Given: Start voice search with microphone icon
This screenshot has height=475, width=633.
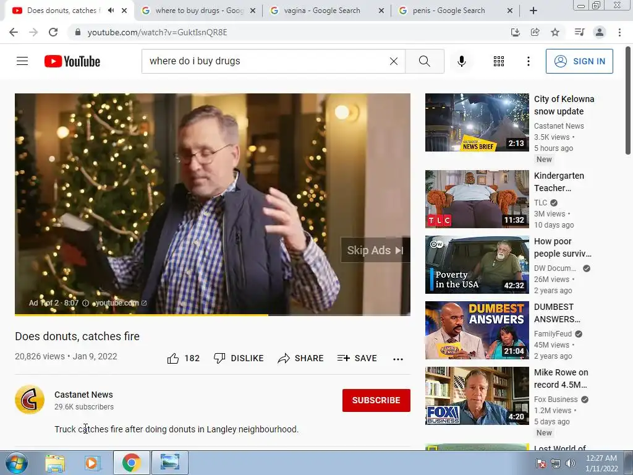Looking at the screenshot, I should coord(461,61).
